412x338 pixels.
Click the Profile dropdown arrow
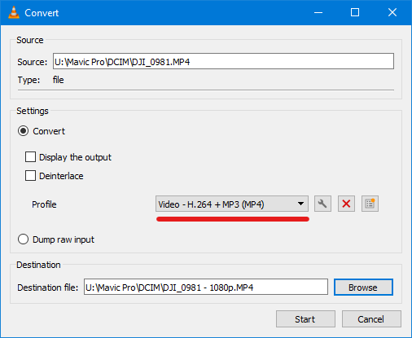click(x=300, y=204)
